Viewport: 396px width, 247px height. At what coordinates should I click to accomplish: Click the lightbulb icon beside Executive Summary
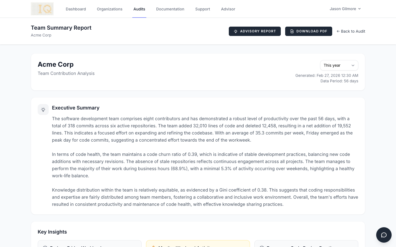(x=43, y=109)
